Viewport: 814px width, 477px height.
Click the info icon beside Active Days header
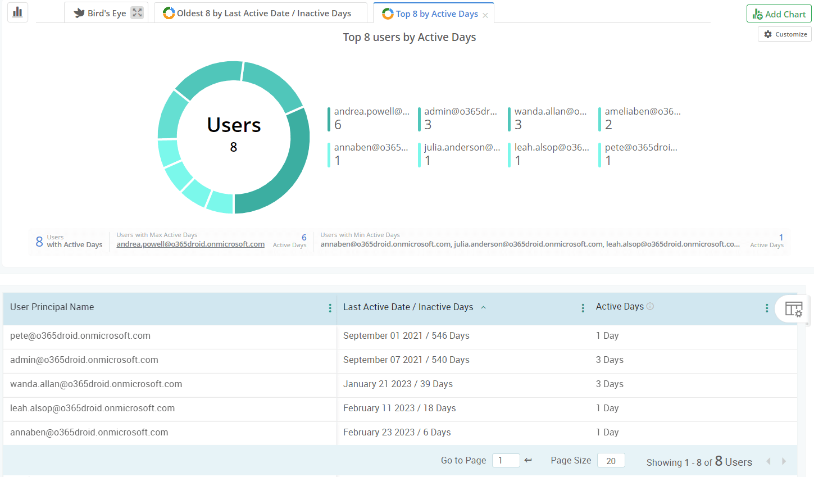[650, 306]
